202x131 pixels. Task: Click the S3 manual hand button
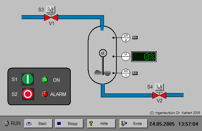(x=51, y=10)
